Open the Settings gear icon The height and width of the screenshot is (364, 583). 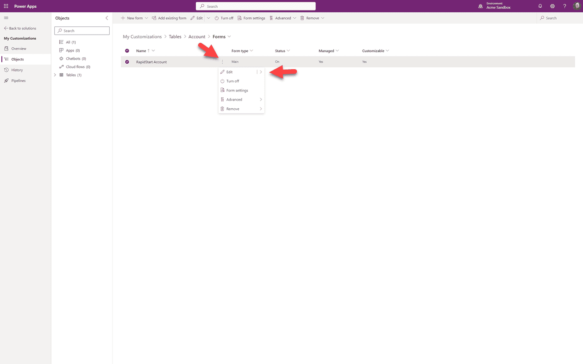click(552, 6)
